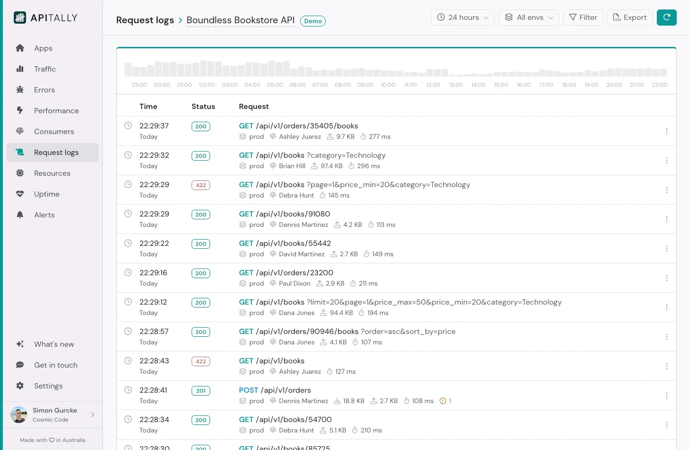
Task: Click the Resources chip icon
Action: [x=20, y=173]
